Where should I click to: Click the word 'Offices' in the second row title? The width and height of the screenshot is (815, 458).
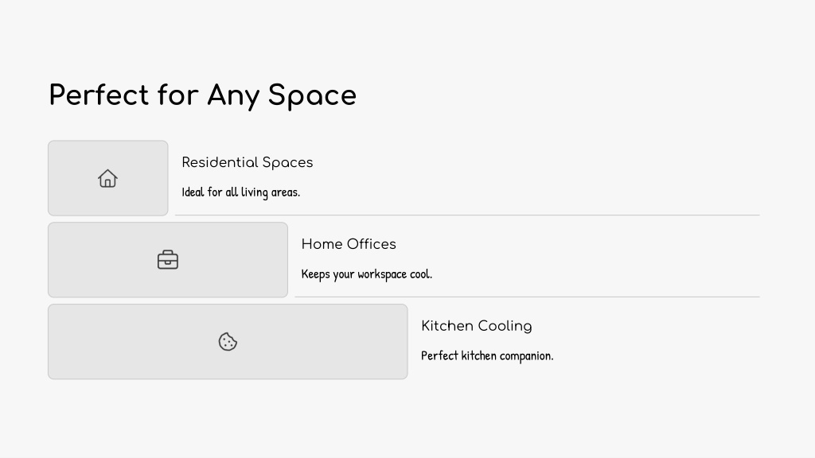pyautogui.click(x=371, y=244)
